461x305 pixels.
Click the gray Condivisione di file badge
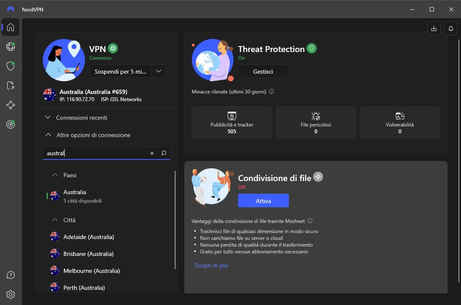pos(318,177)
